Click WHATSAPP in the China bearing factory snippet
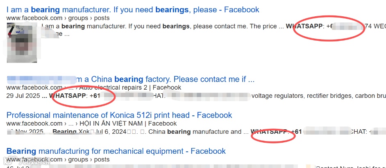The width and height of the screenshot is (386, 168). pyautogui.click(x=68, y=96)
